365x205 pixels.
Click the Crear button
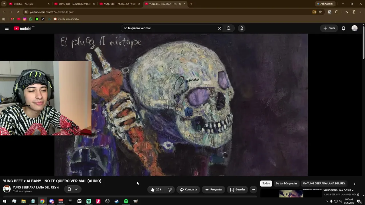[x=329, y=28]
